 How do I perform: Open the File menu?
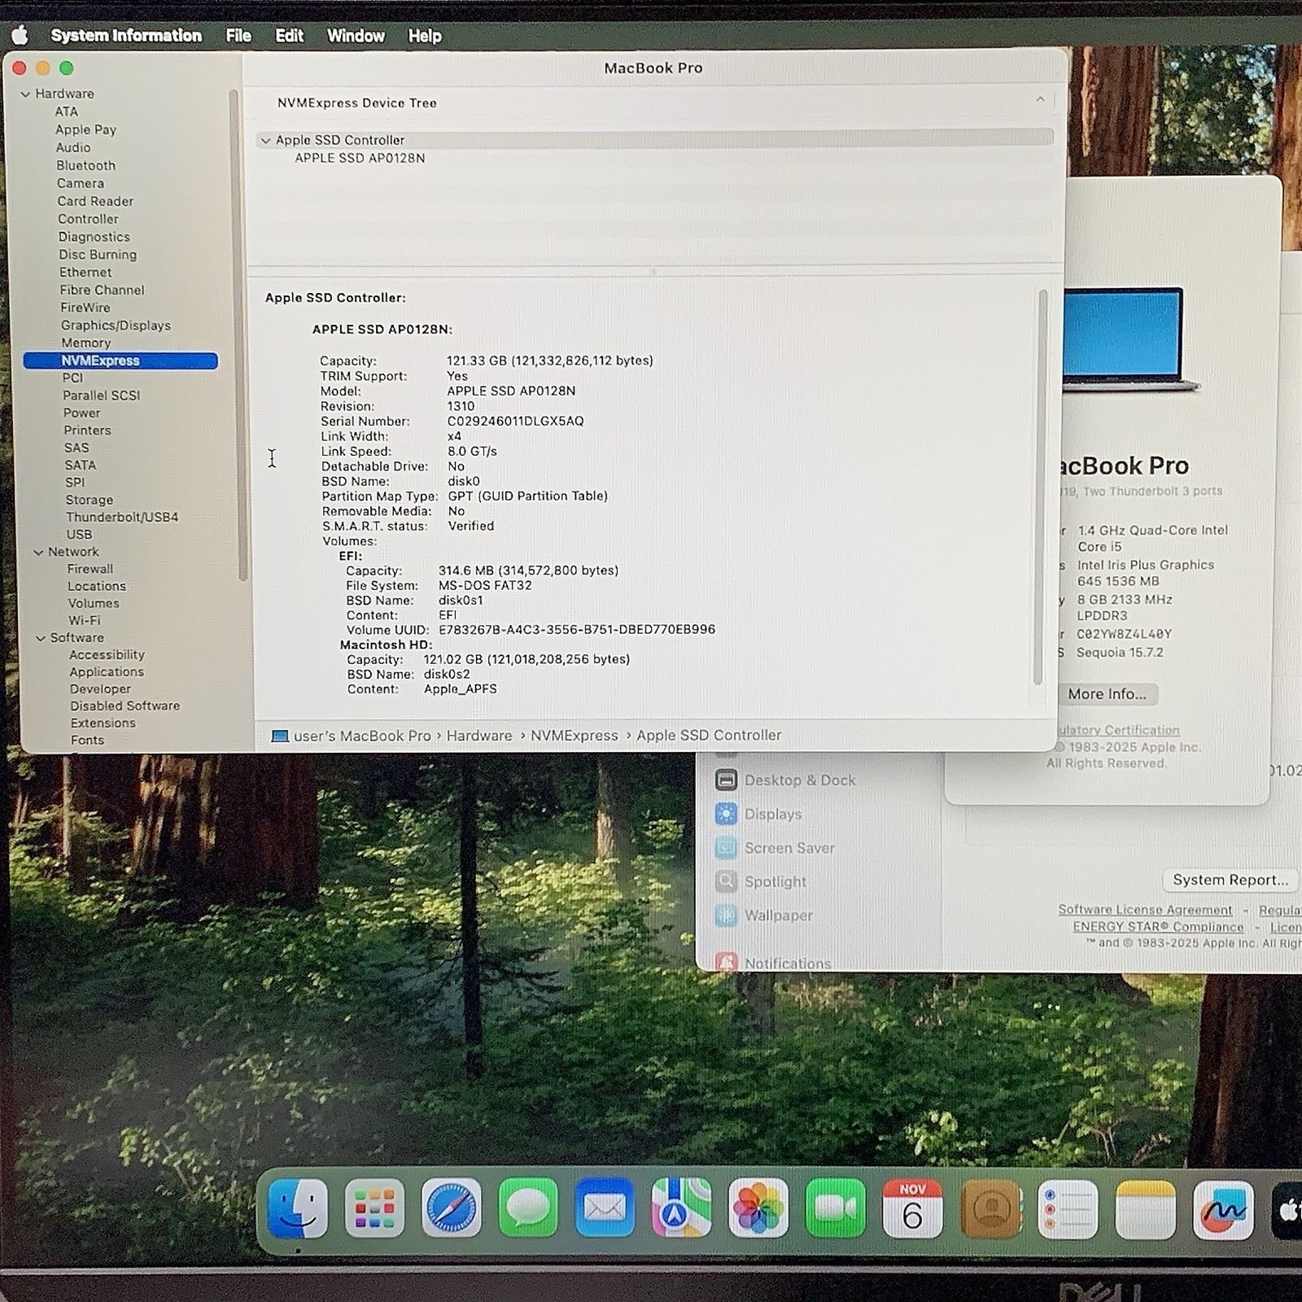238,36
